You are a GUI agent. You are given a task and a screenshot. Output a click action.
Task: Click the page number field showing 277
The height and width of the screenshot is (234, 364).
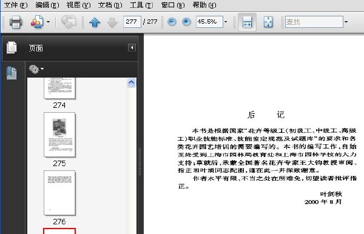[132, 22]
